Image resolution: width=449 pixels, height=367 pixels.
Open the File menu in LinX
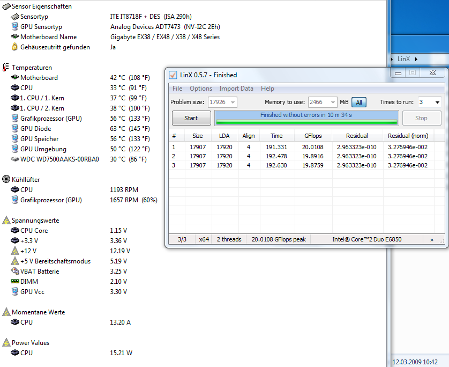(177, 89)
